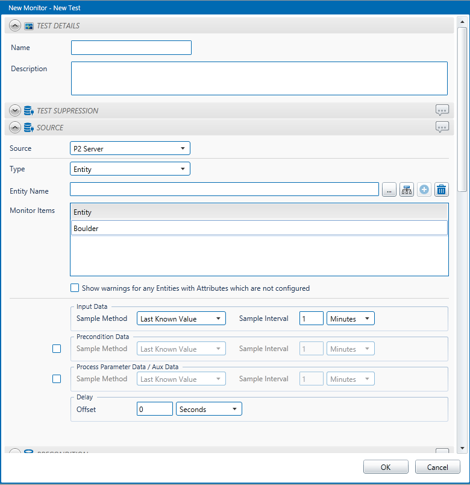Click the ellipsis browse button for Entity Name
Viewport: 470px width, 485px height.
(389, 189)
